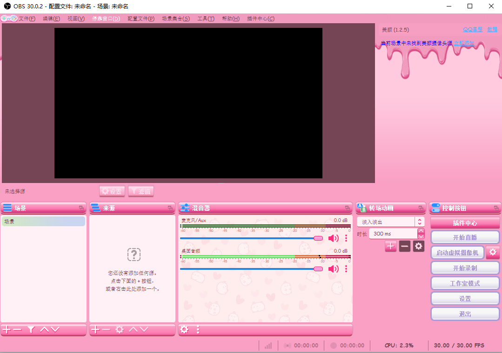Click the source 设置 button under preview

112,191
